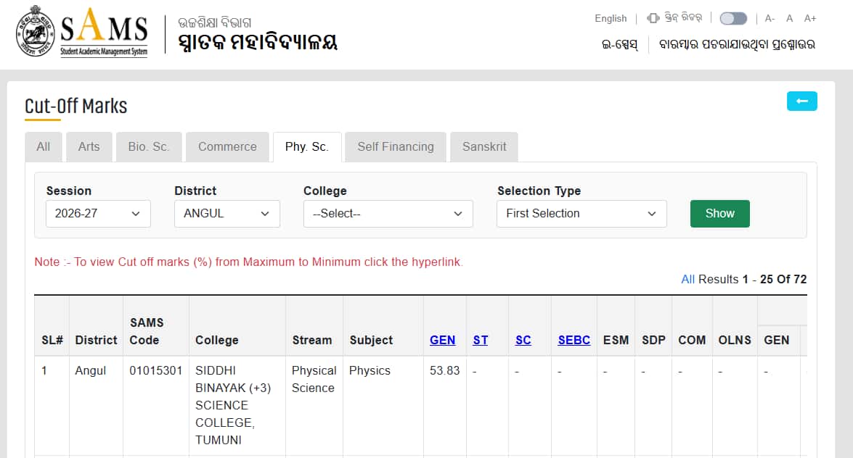The image size is (853, 458).
Task: Increase font size with A+
Action: (810, 18)
